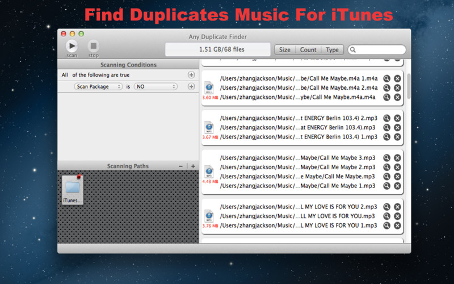The height and width of the screenshot is (284, 454).
Task: Remove Call Me Maybe.m4a.m4a with the X icon
Action: (398, 97)
